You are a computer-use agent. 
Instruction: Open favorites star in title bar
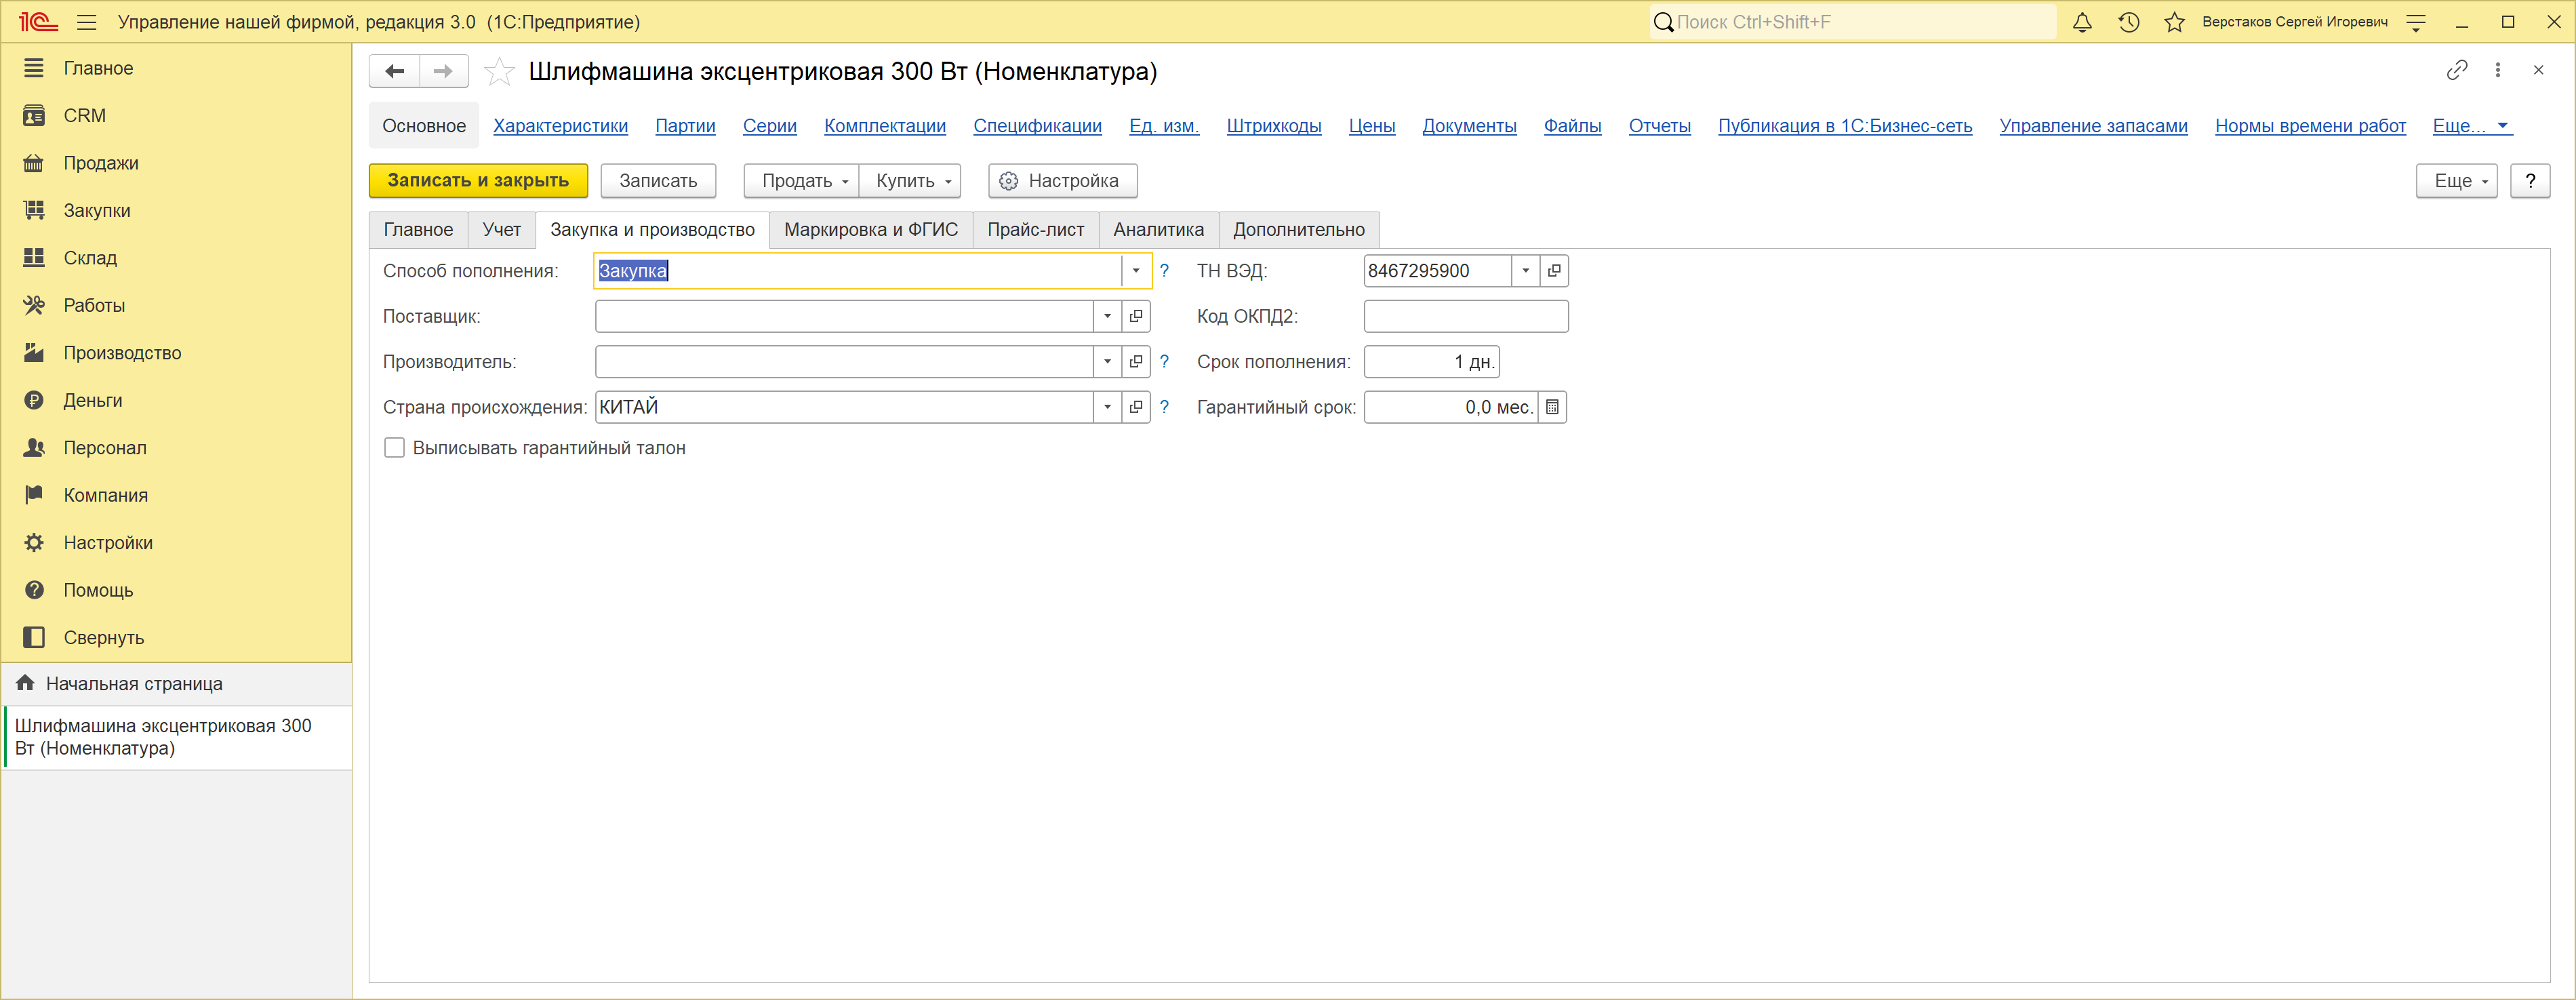click(x=2174, y=22)
